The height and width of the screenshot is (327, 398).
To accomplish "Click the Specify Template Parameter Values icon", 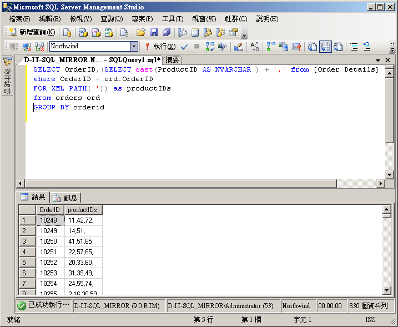I will (255, 47).
